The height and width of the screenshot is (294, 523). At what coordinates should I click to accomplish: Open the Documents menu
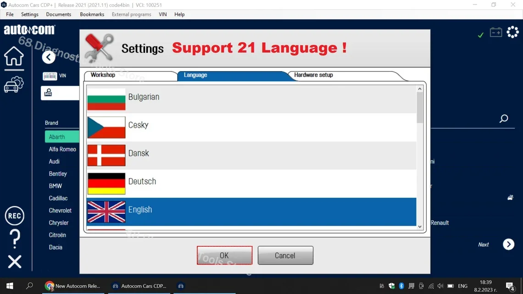pyautogui.click(x=58, y=14)
